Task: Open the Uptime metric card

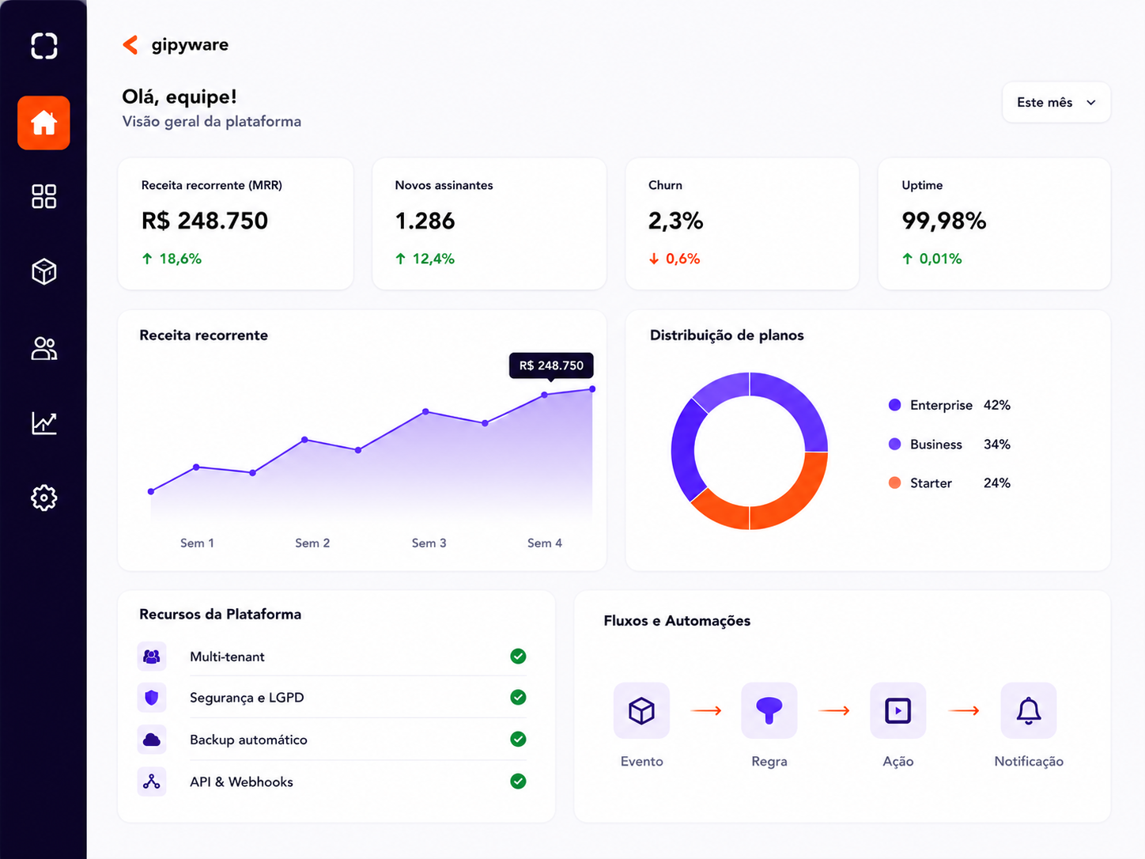Action: pyautogui.click(x=995, y=224)
